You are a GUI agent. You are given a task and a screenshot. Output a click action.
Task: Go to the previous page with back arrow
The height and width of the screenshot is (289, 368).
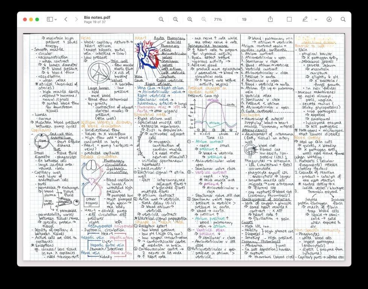[x=66, y=19]
